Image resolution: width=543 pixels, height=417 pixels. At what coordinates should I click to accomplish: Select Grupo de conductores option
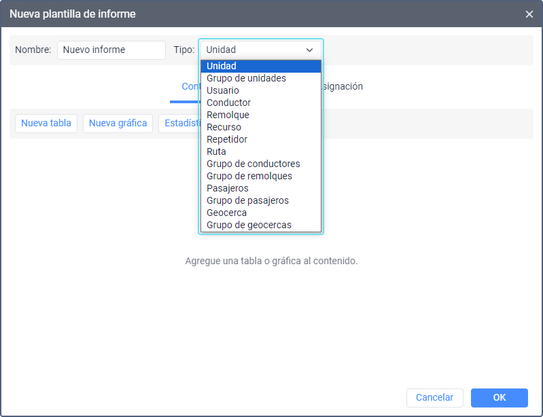point(260,164)
